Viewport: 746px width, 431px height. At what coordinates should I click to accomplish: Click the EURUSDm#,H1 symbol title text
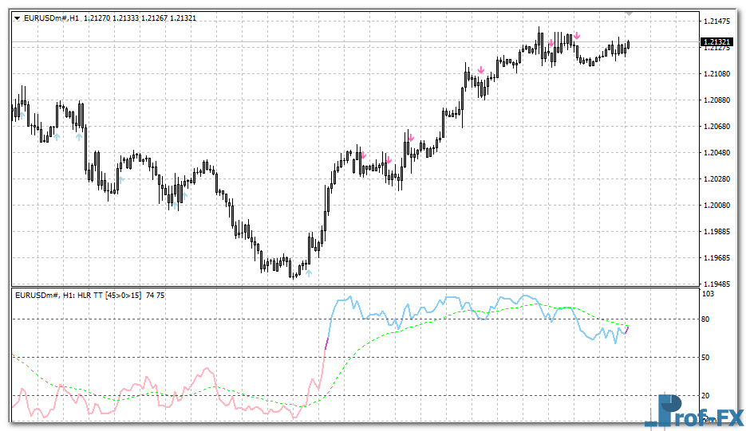pos(51,18)
